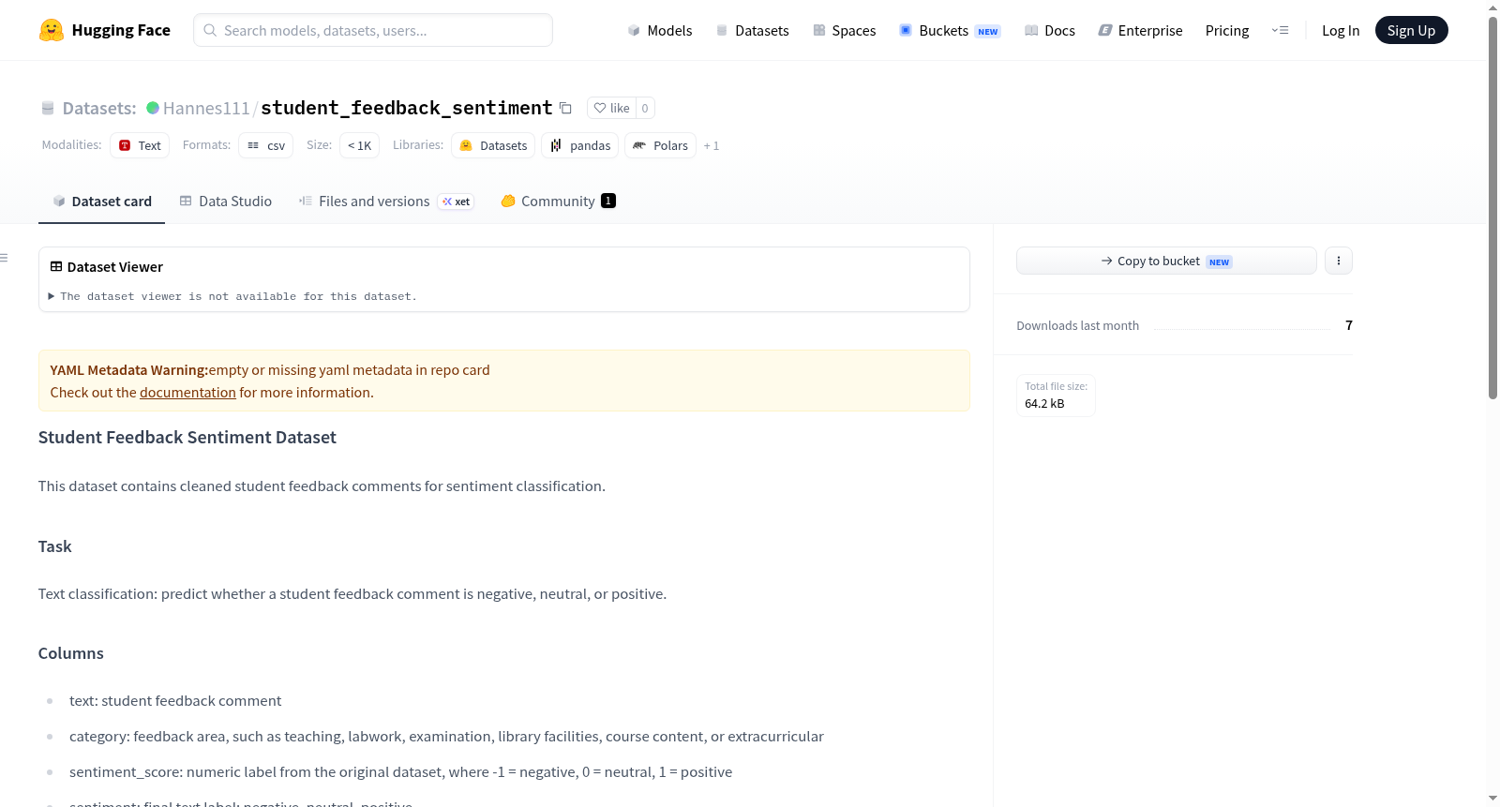
Task: Open the three-dot options menu
Action: point(1339,261)
